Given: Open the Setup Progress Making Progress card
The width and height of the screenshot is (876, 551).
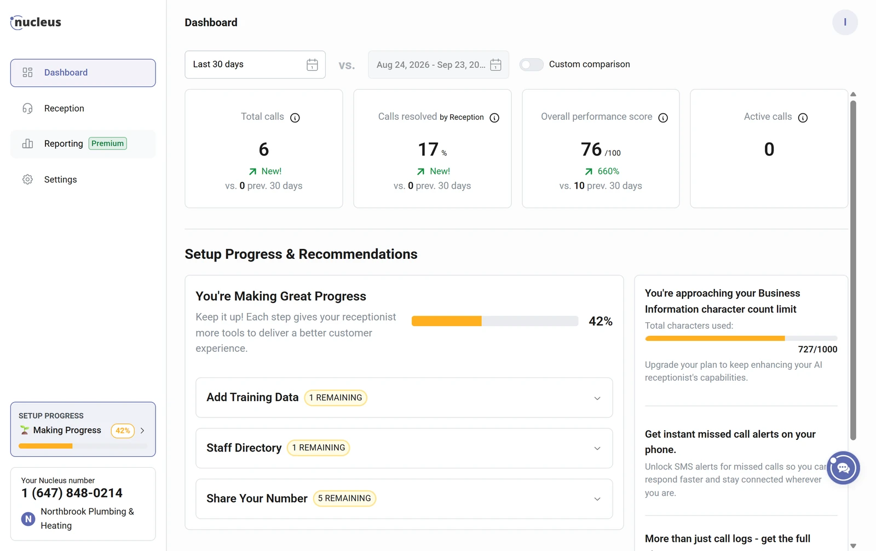Looking at the screenshot, I should click(x=83, y=430).
